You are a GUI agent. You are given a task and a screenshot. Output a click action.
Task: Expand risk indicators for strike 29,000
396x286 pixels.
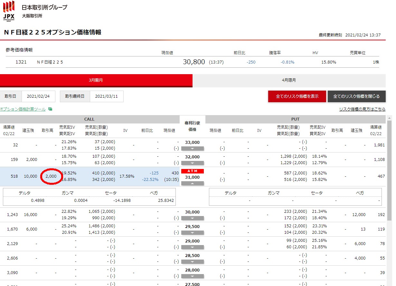(193, 247)
